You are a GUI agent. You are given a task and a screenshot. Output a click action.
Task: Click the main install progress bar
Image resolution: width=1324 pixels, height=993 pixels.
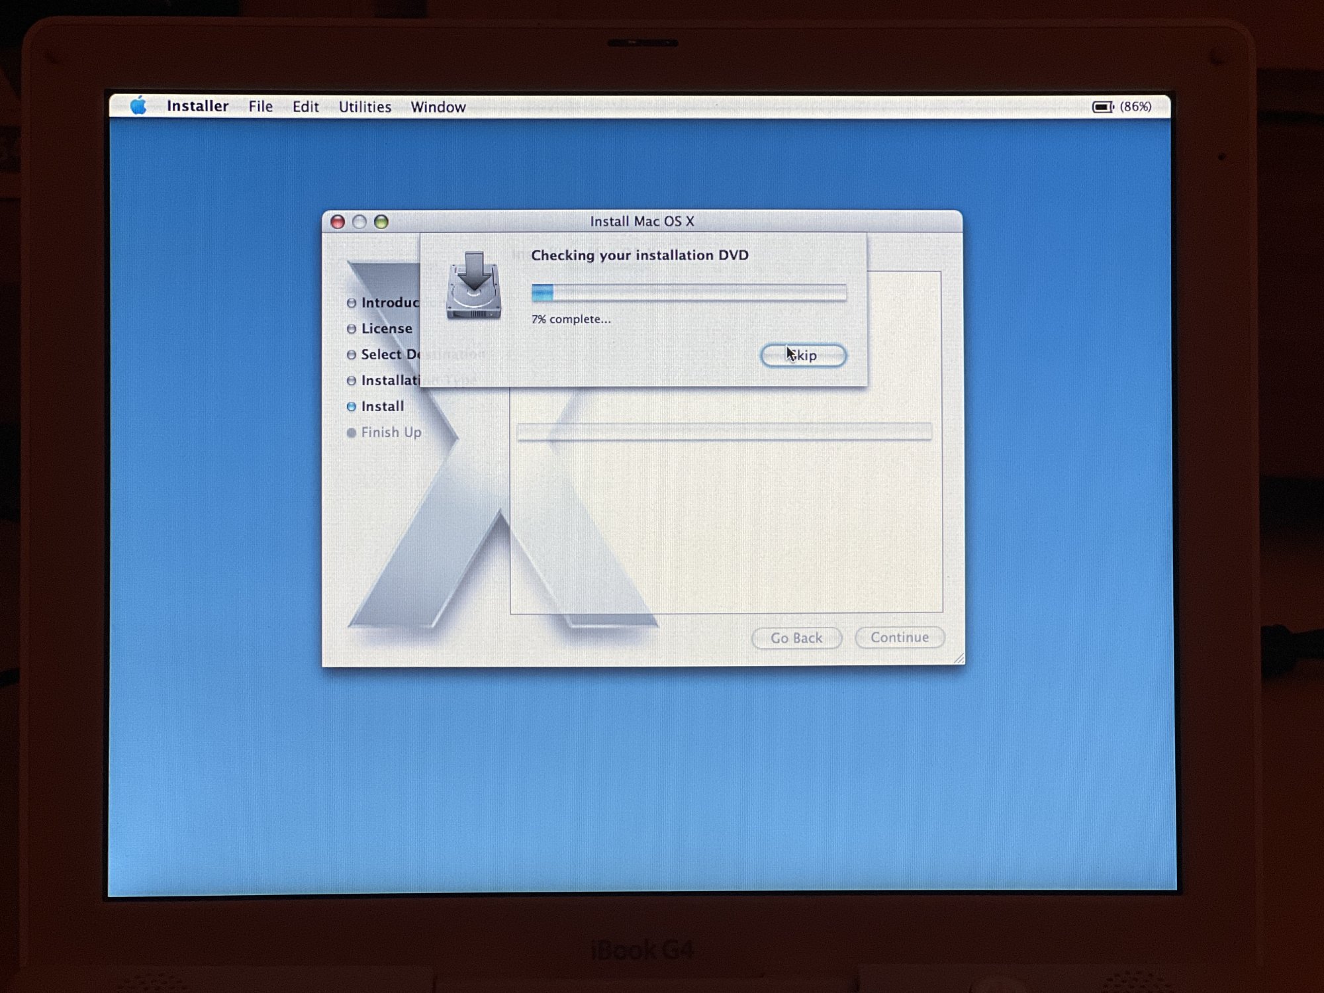[x=724, y=432]
